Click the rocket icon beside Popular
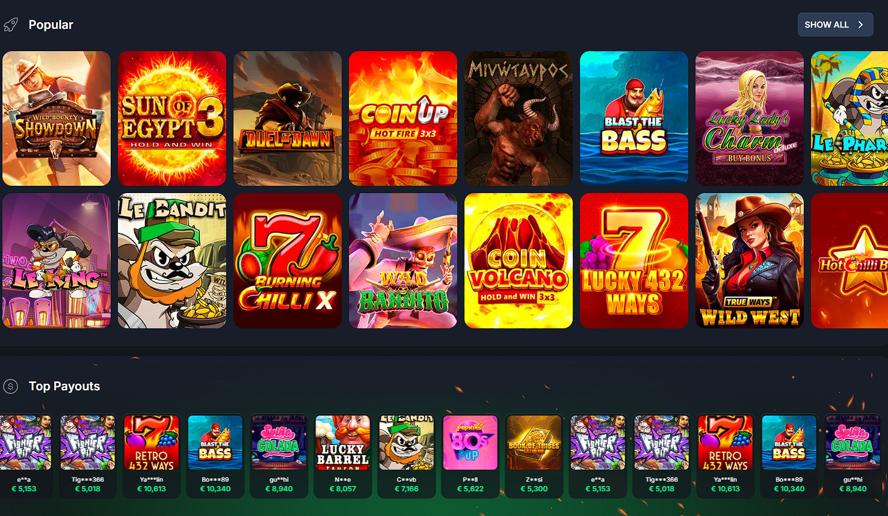This screenshot has width=888, height=516. point(11,25)
